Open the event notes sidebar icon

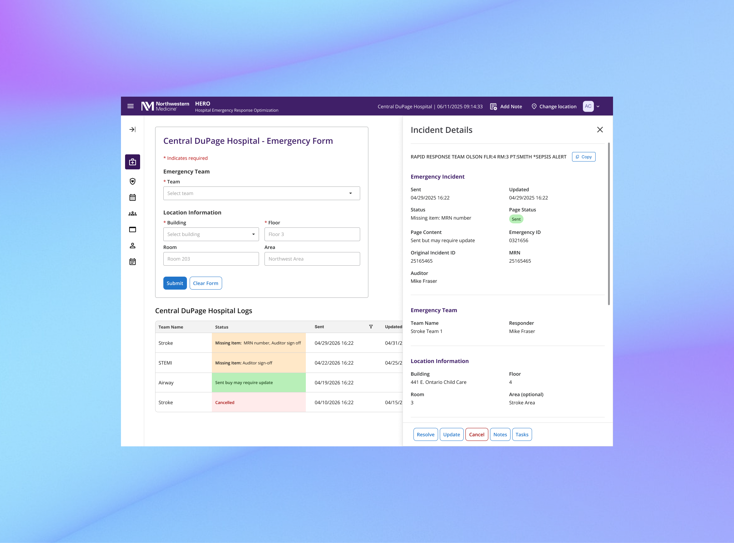tap(133, 262)
